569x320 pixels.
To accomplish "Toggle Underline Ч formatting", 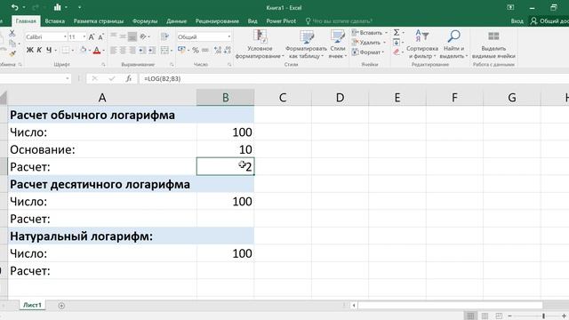I will 49,50.
